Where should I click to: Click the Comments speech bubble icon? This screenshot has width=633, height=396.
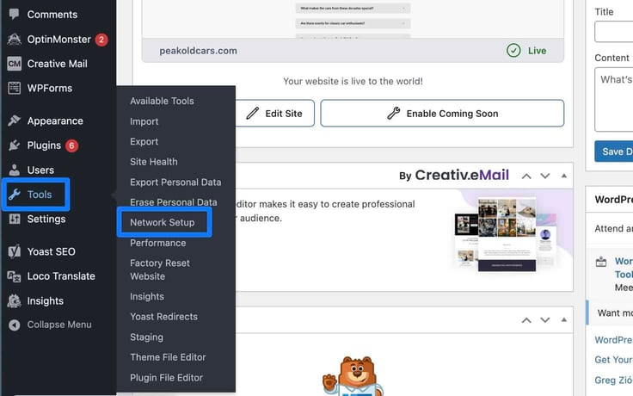pyautogui.click(x=14, y=14)
